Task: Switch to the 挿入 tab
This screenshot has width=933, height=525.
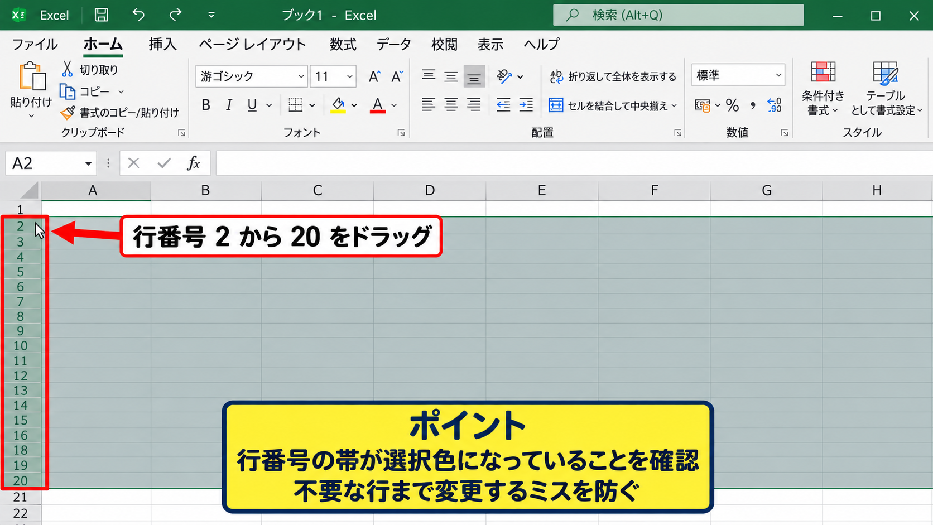Action: point(162,44)
